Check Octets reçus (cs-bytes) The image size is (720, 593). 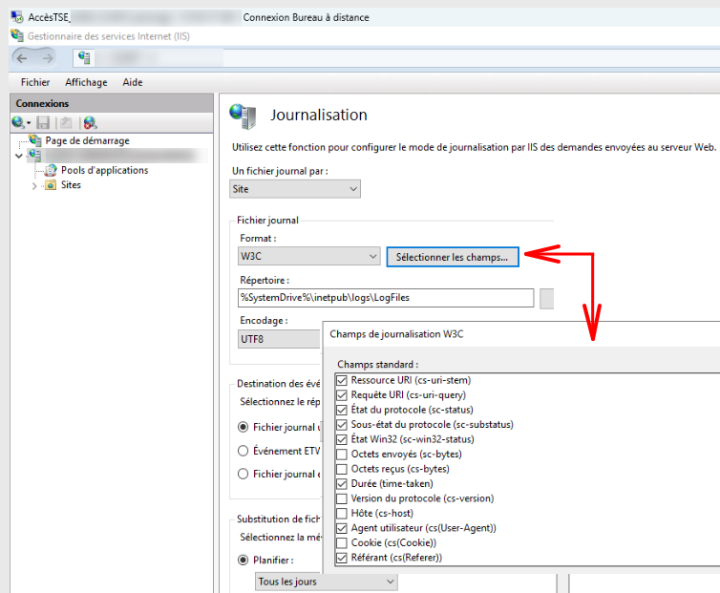point(341,469)
